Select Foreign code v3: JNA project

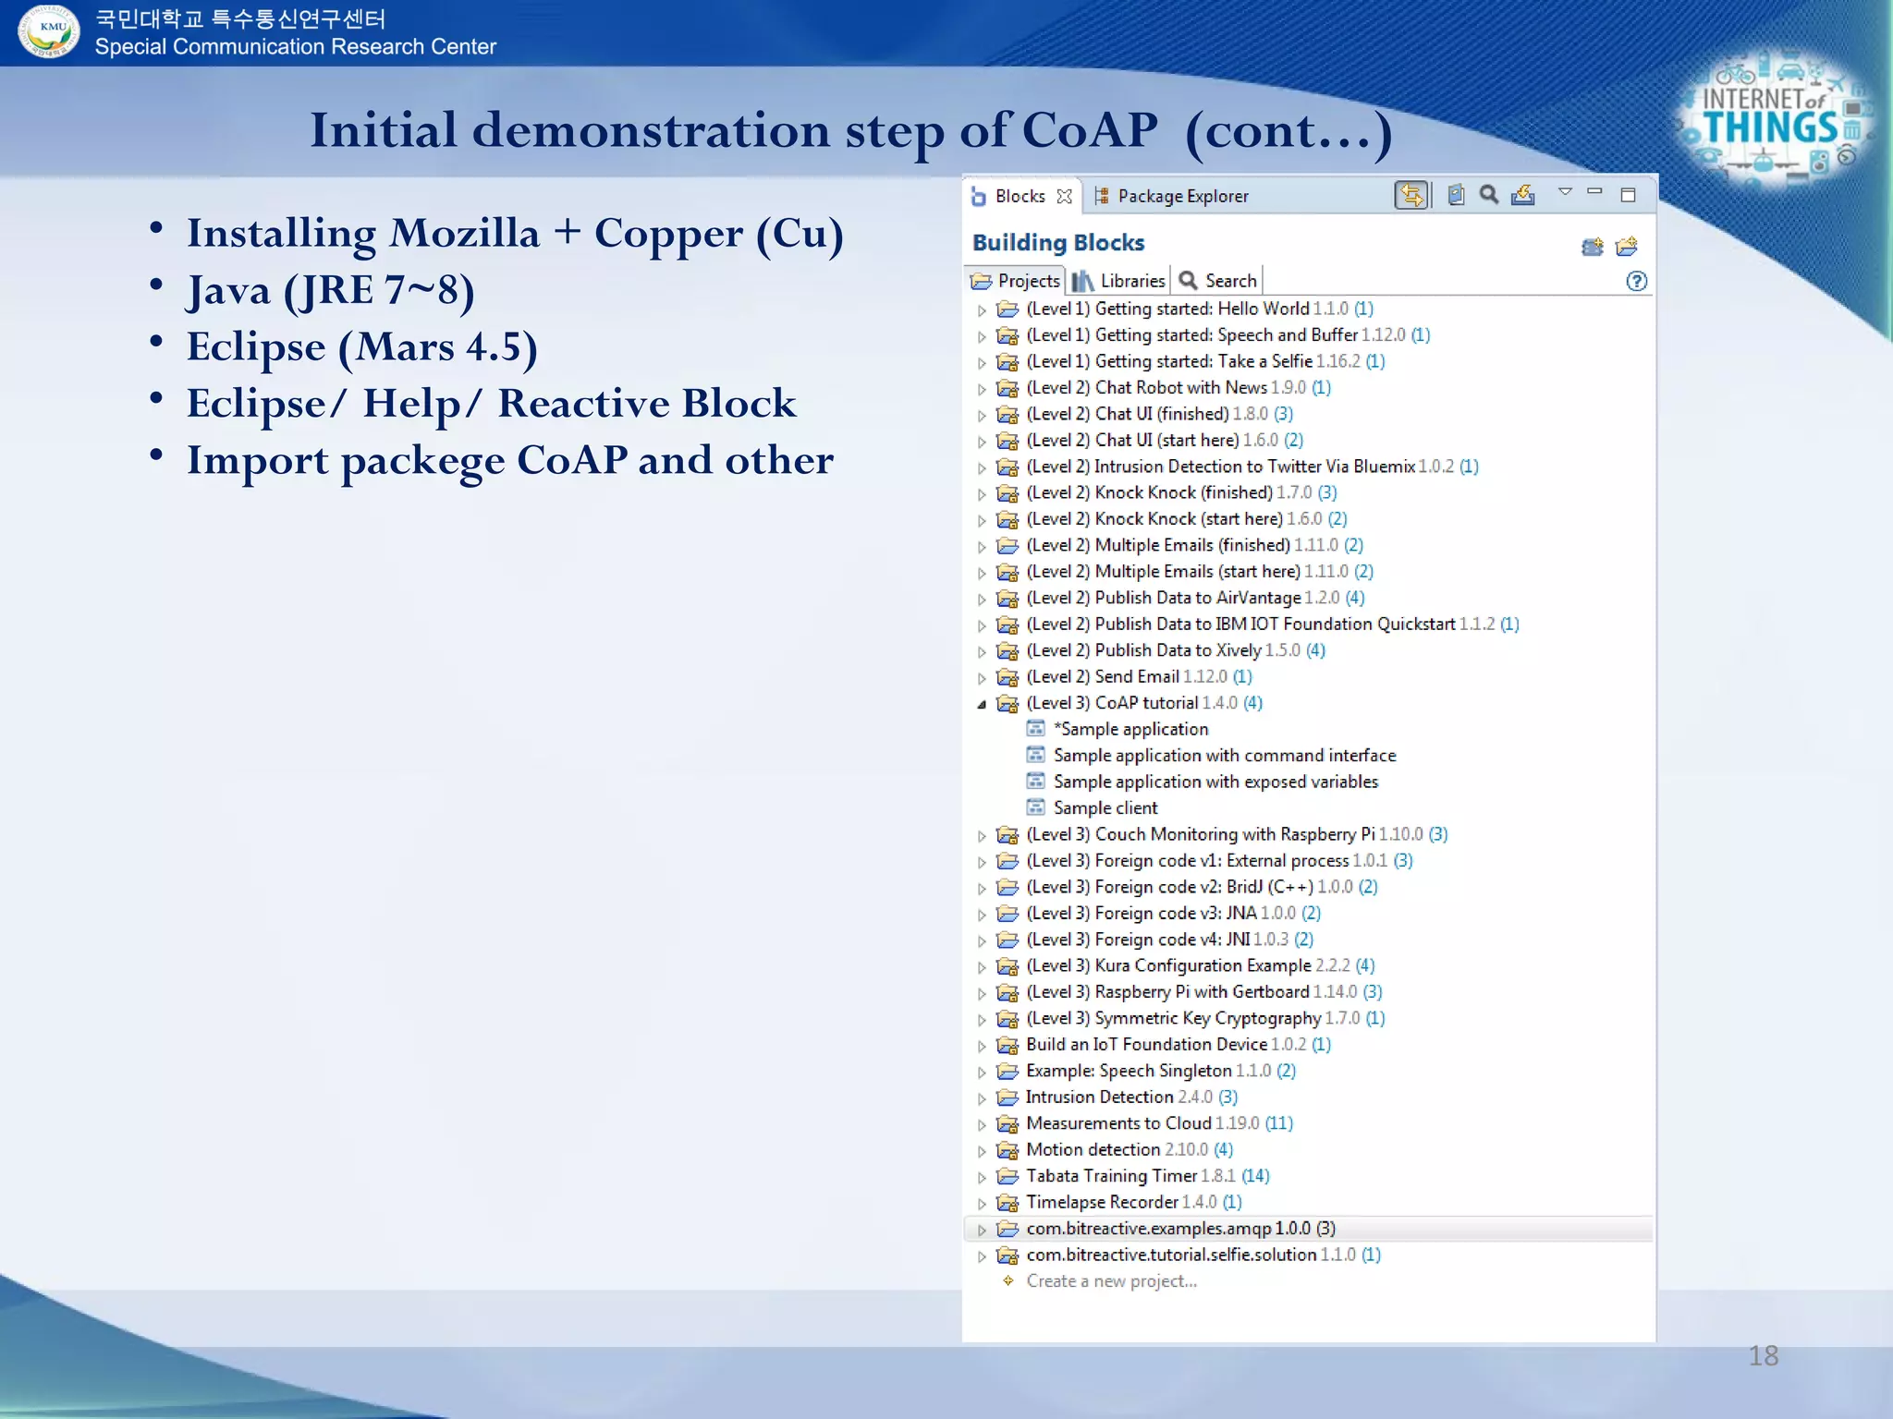[1174, 914]
